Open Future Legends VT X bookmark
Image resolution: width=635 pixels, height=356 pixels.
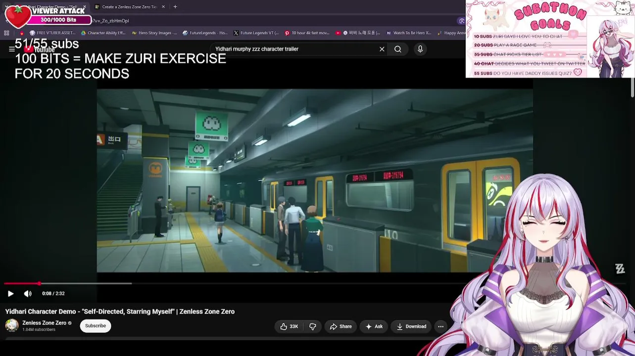[x=256, y=33]
